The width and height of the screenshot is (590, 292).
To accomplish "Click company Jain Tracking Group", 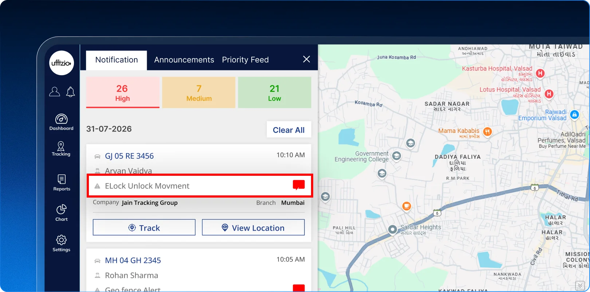I will pos(150,203).
